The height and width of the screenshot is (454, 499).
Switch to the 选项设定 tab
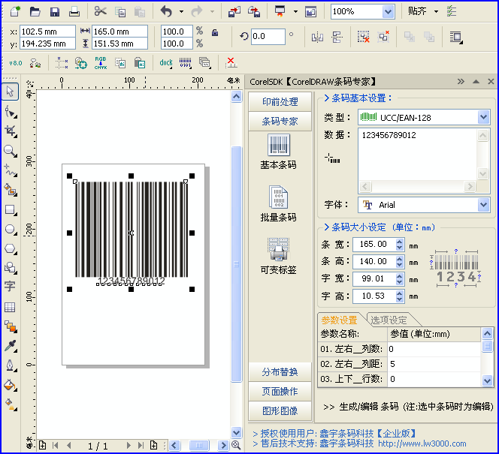[x=389, y=320]
